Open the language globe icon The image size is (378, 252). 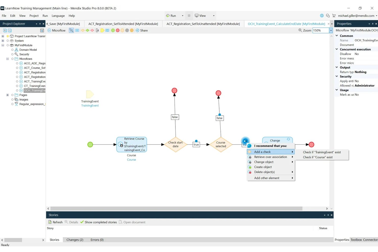tap(322, 16)
